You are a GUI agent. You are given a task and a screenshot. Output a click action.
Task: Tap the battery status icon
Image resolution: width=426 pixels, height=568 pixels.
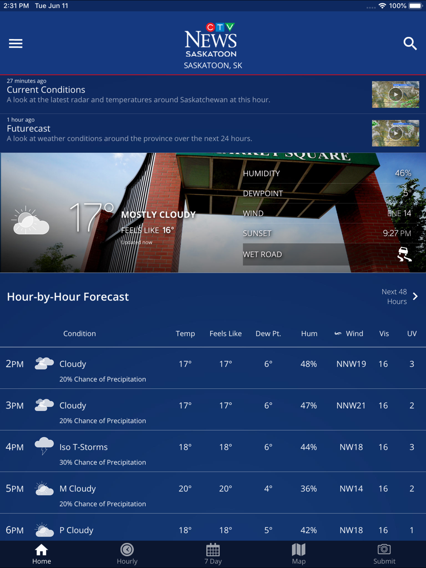(x=415, y=6)
